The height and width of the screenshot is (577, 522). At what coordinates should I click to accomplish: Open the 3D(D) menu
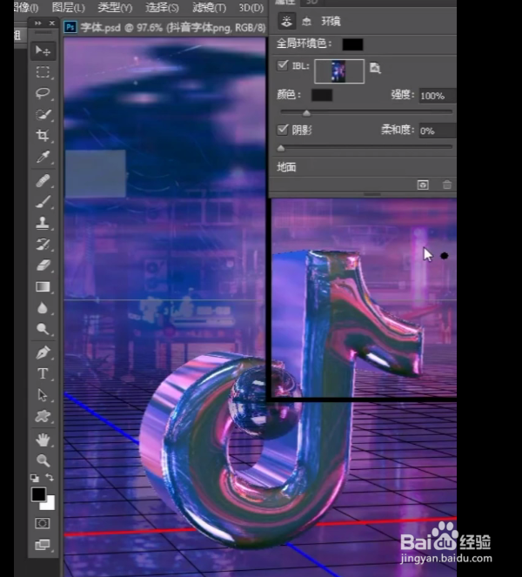click(251, 7)
